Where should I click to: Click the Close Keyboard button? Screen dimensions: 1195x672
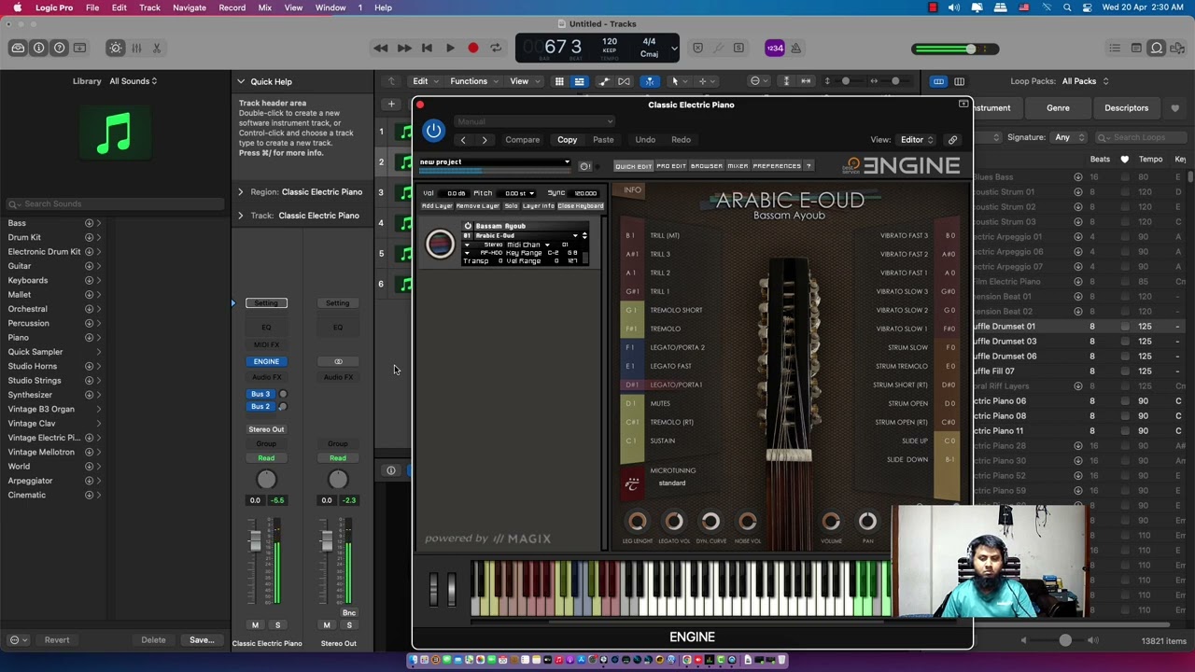pos(580,206)
